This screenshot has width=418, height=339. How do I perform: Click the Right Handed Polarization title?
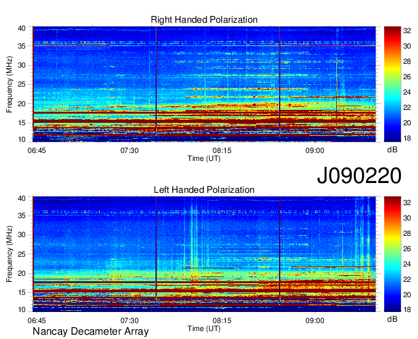[204, 20]
